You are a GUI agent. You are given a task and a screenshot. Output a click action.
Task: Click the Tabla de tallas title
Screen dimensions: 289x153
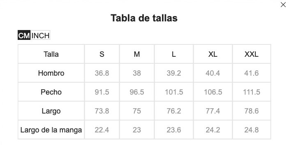(x=144, y=18)
